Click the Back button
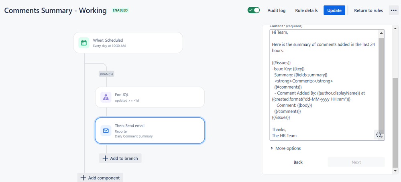Viewport: 401px width, 182px height. (x=298, y=162)
